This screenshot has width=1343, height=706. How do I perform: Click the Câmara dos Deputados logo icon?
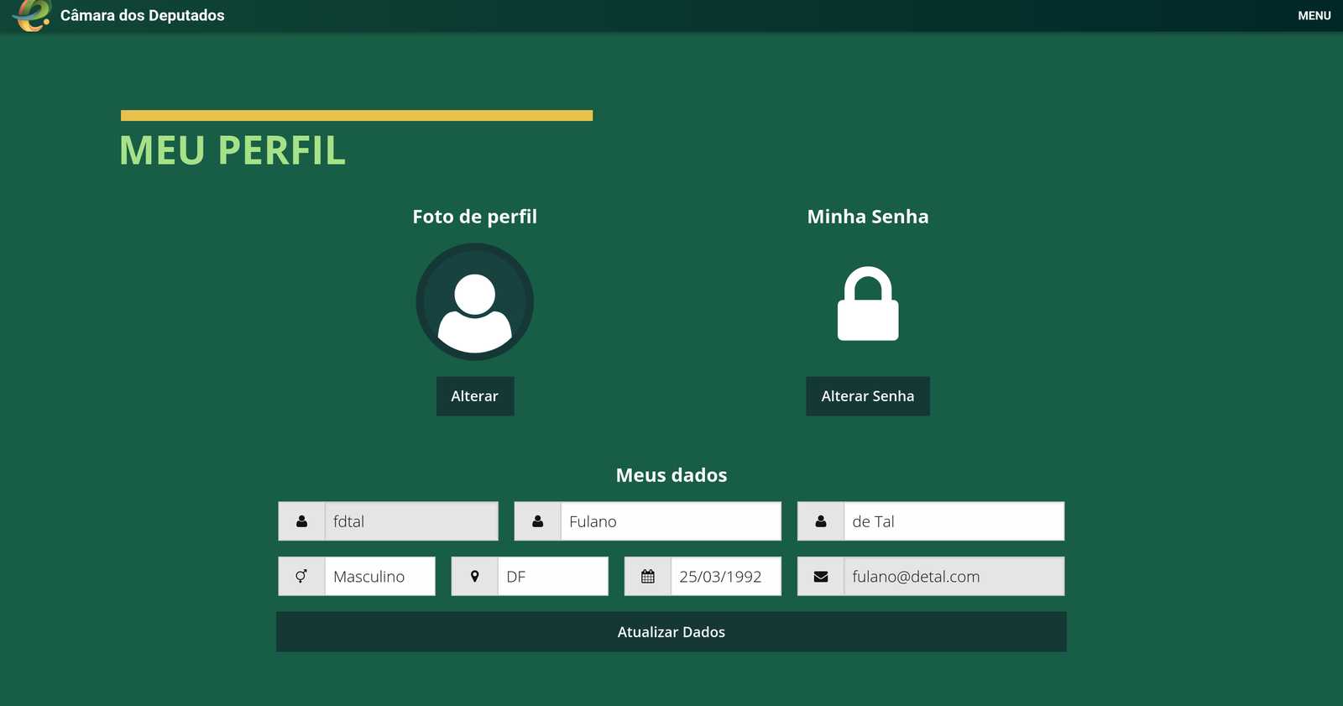32,15
